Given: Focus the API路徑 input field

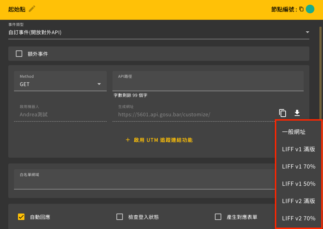Looking at the screenshot, I should point(208,81).
